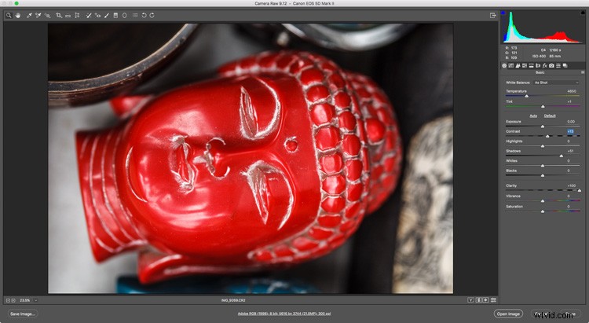Select the White Balance eyedropper tool
The image size is (589, 323).
(x=29, y=16)
